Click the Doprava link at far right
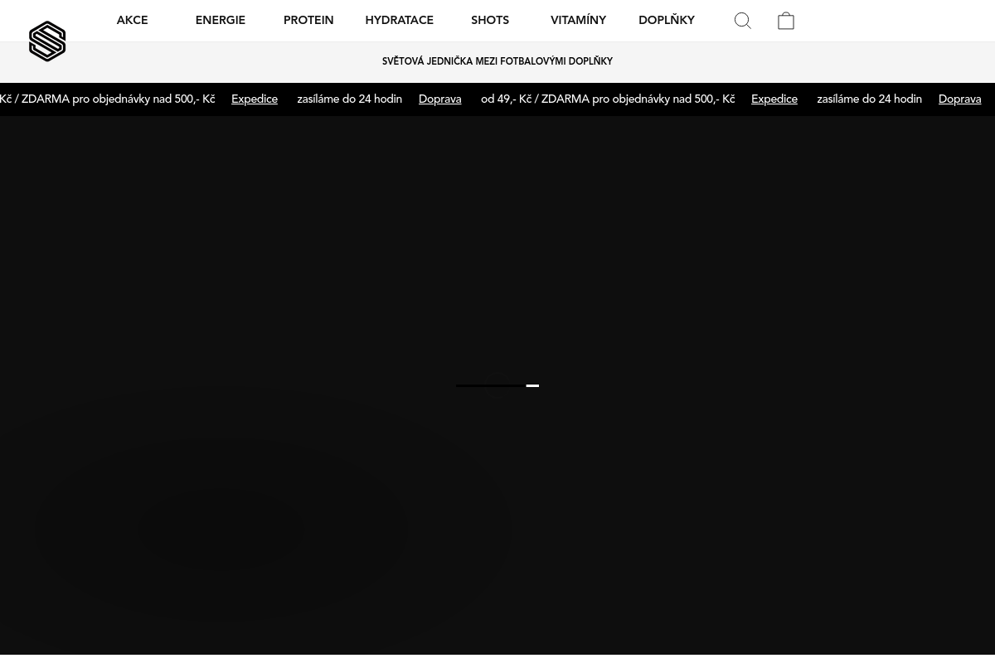Screen dimensions: 995x663 959,99
